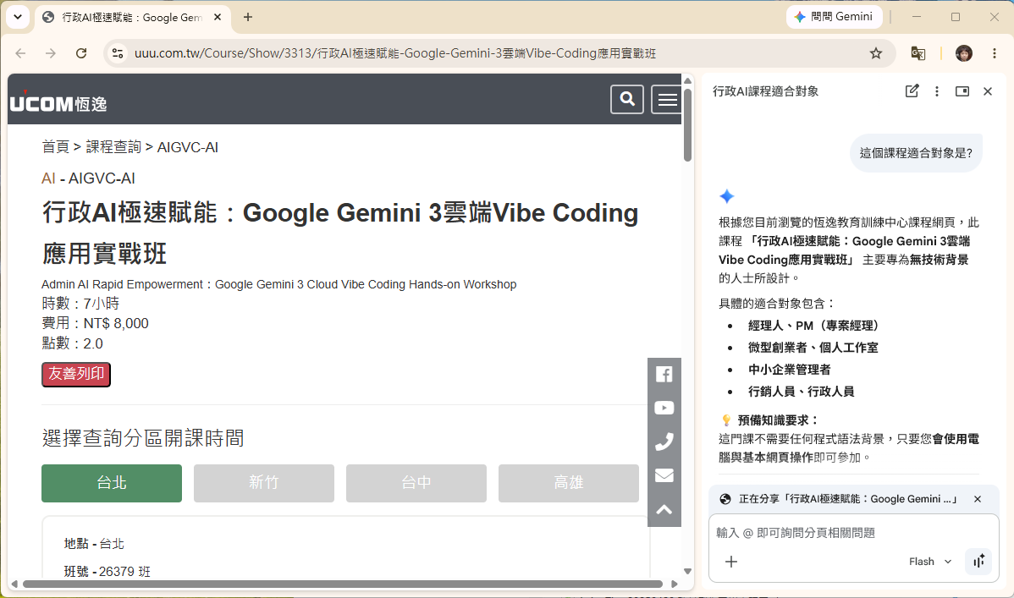Go to 首頁 breadcrumb link
The width and height of the screenshot is (1014, 598).
pos(56,147)
